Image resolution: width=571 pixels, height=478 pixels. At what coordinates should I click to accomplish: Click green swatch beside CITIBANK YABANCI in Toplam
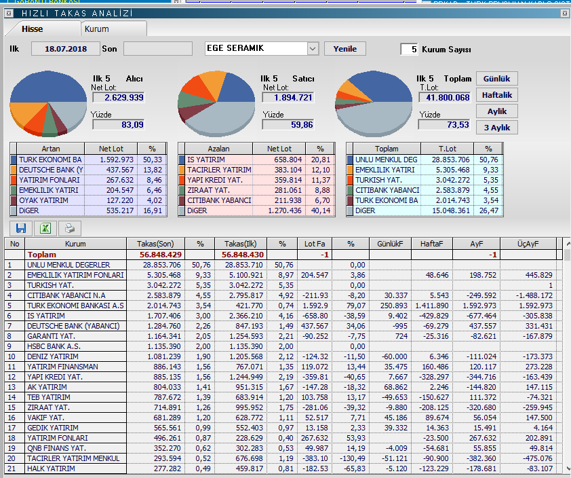[x=350, y=190]
